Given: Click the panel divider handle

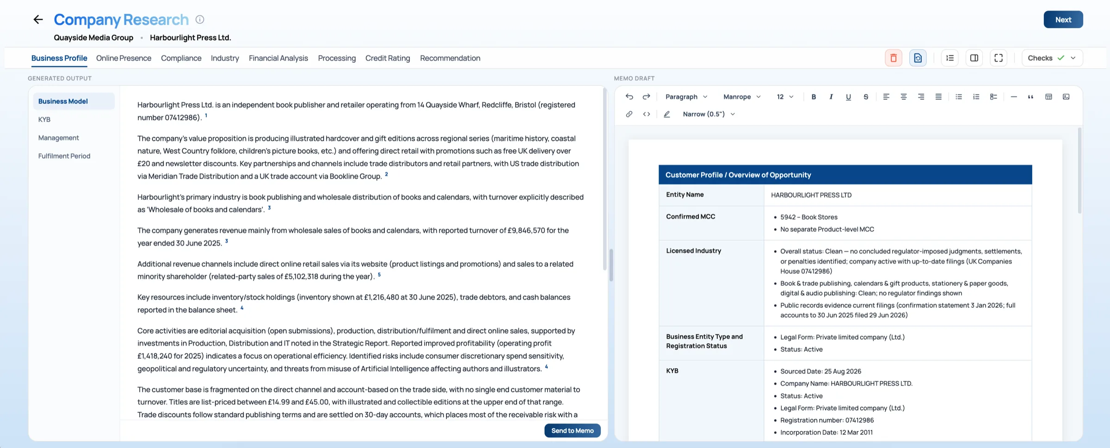Looking at the screenshot, I should click(611, 265).
